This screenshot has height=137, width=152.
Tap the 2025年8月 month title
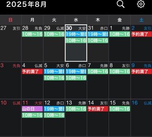pyautogui.click(x=26, y=4)
